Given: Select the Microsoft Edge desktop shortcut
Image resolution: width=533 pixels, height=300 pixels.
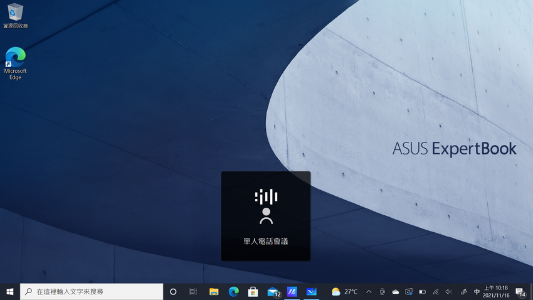Looking at the screenshot, I should tap(15, 63).
